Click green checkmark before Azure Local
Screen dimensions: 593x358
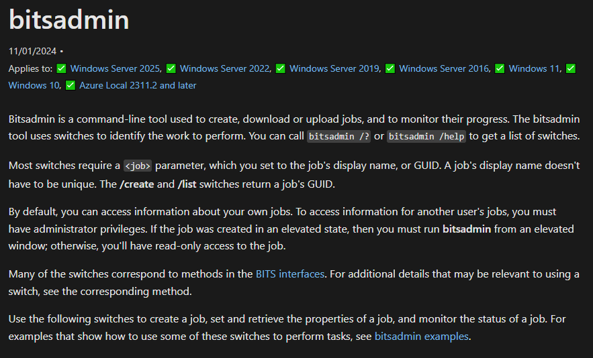(x=71, y=85)
